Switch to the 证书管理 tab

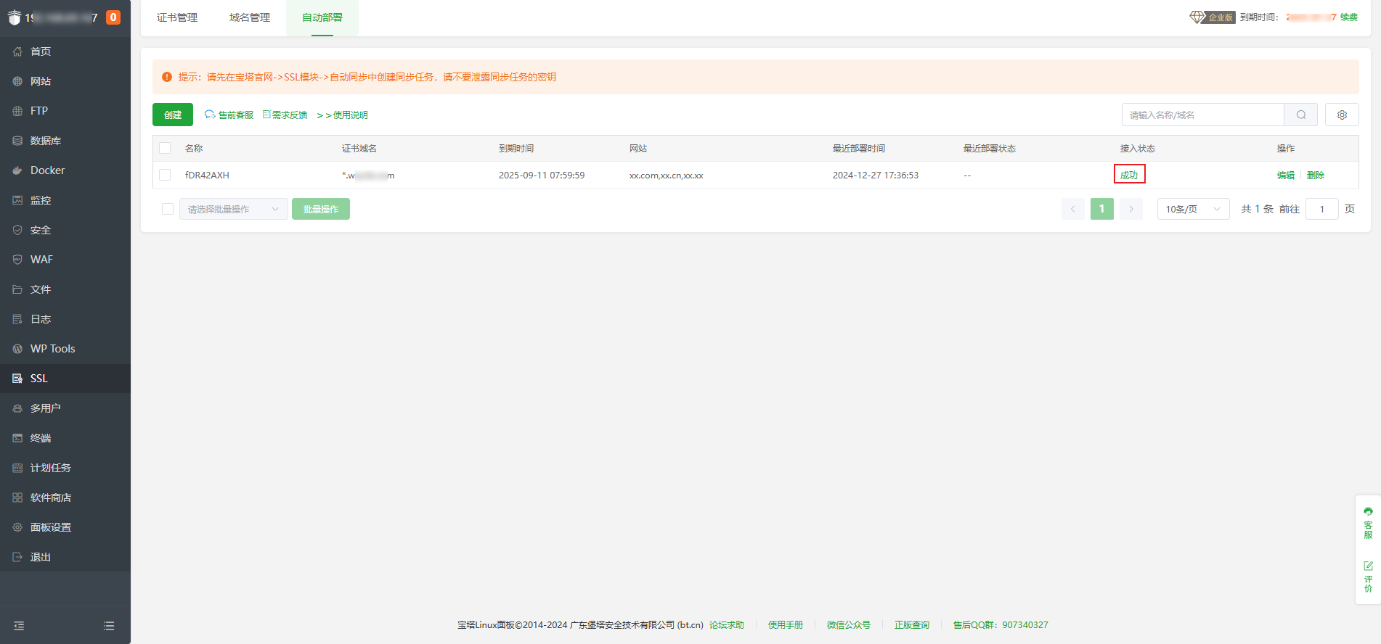(x=177, y=17)
